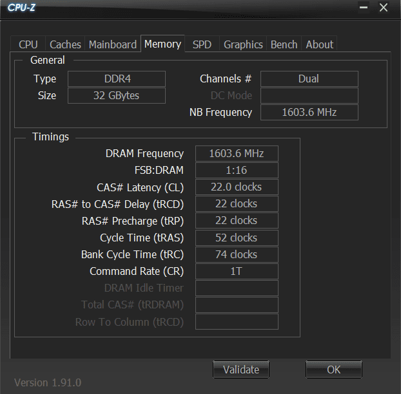Click the Validate button

pyautogui.click(x=241, y=370)
